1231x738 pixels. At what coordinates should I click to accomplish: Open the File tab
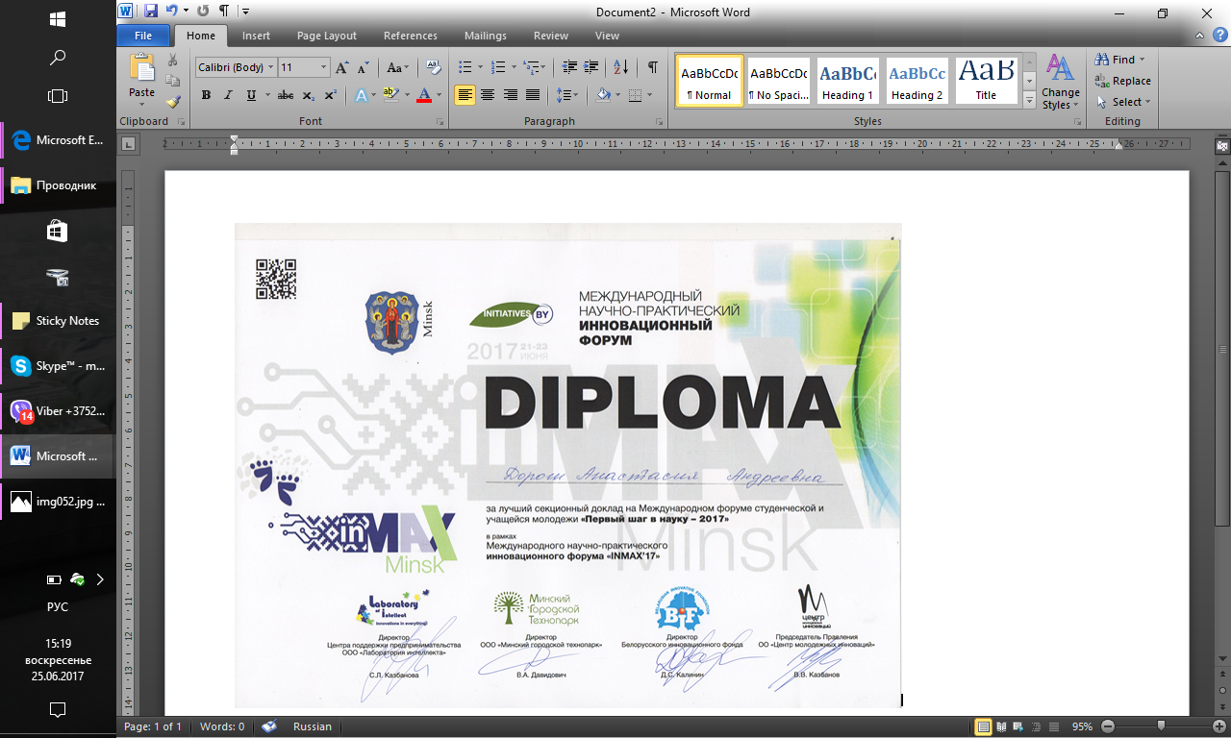click(x=143, y=36)
